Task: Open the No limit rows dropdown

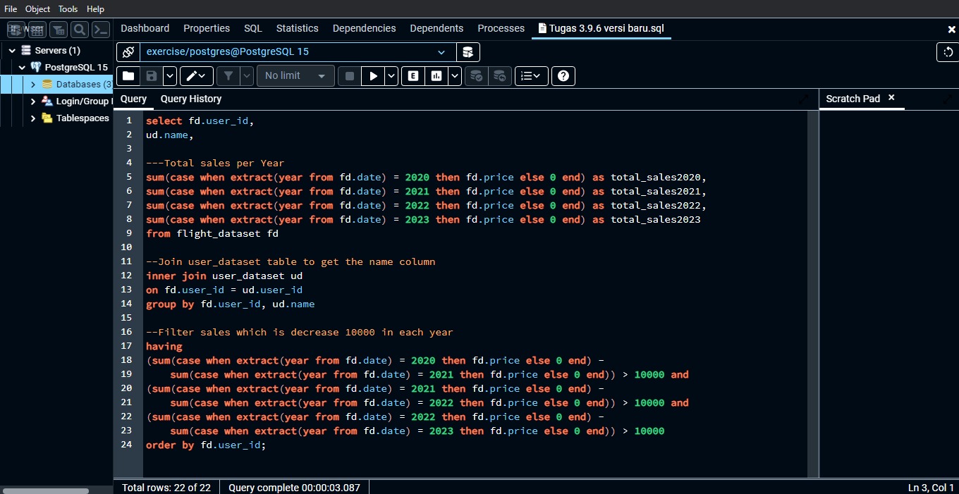Action: tap(295, 76)
